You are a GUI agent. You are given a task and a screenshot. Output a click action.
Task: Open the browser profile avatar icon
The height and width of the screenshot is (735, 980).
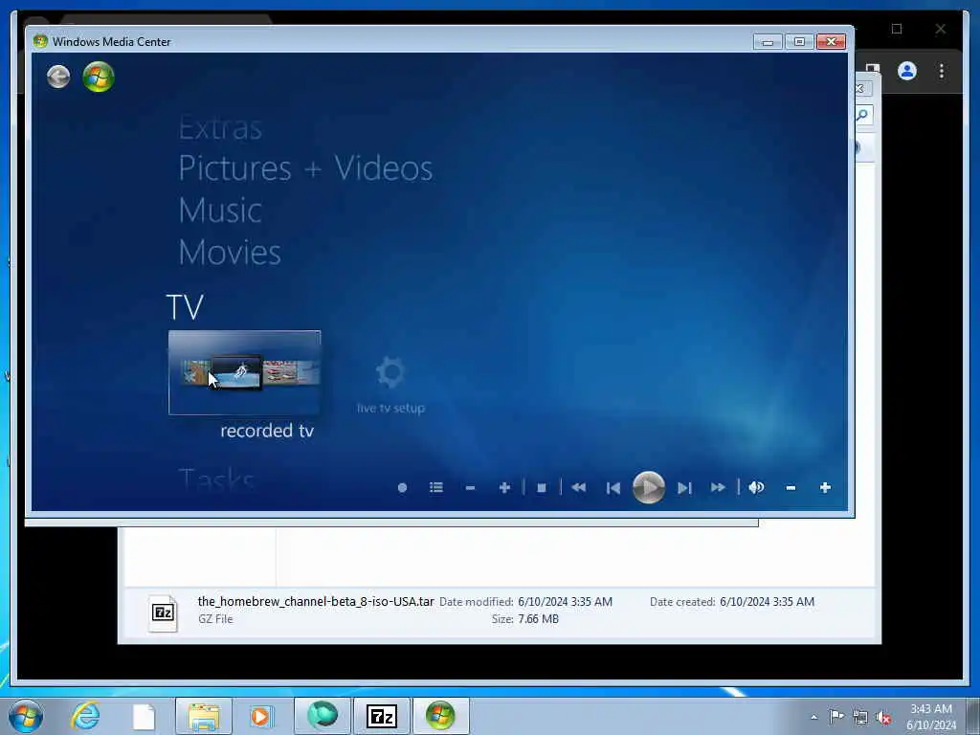(907, 71)
